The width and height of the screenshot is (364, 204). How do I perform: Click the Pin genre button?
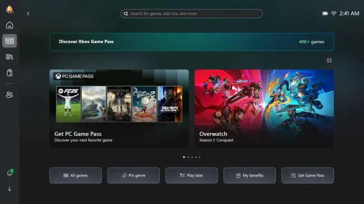133,175
